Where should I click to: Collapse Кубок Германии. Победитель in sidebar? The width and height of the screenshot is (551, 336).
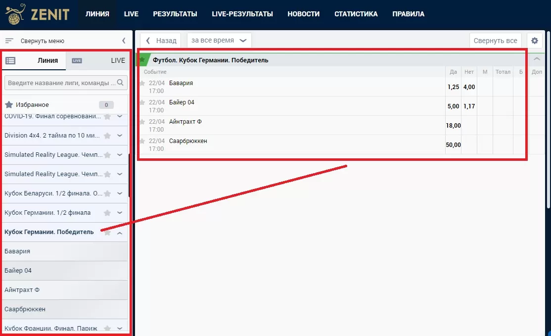tap(120, 233)
